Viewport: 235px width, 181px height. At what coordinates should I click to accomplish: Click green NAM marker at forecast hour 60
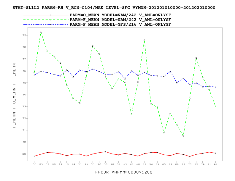click(x=164, y=132)
